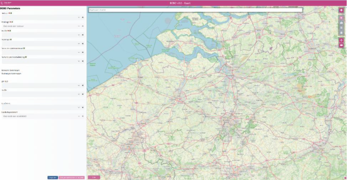This screenshot has width=347, height=180.
Task: Clear the field below pH H2O with X
Action: pyautogui.click(x=83, y=94)
